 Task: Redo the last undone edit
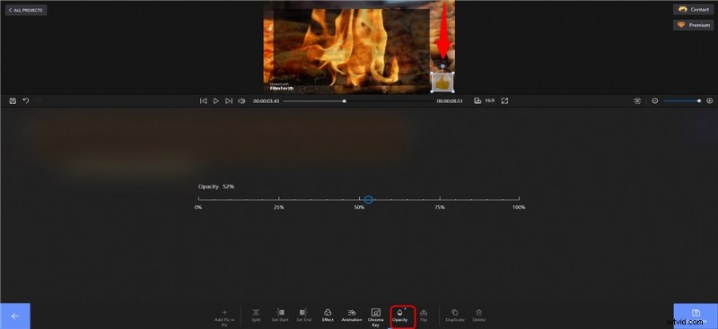pos(39,100)
